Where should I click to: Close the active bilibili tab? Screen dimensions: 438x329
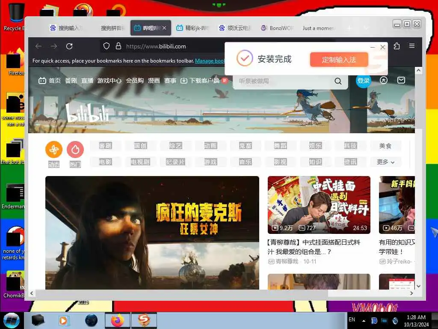point(164,28)
